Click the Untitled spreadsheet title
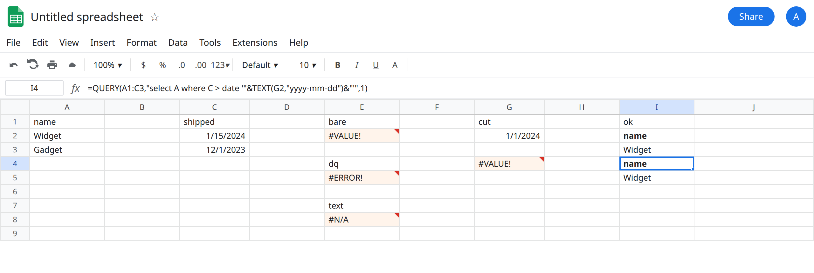 point(87,17)
